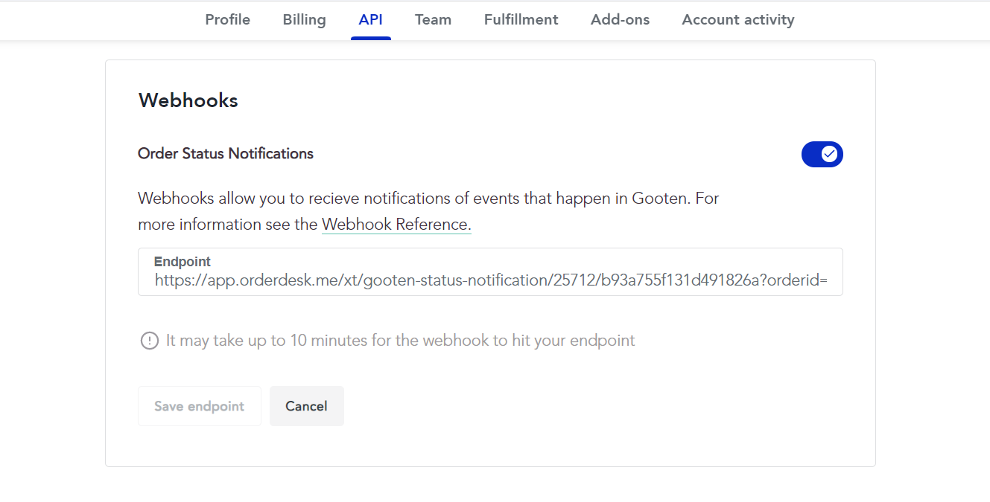The width and height of the screenshot is (990, 502).
Task: Click the exclamation info icon
Action: [x=150, y=341]
